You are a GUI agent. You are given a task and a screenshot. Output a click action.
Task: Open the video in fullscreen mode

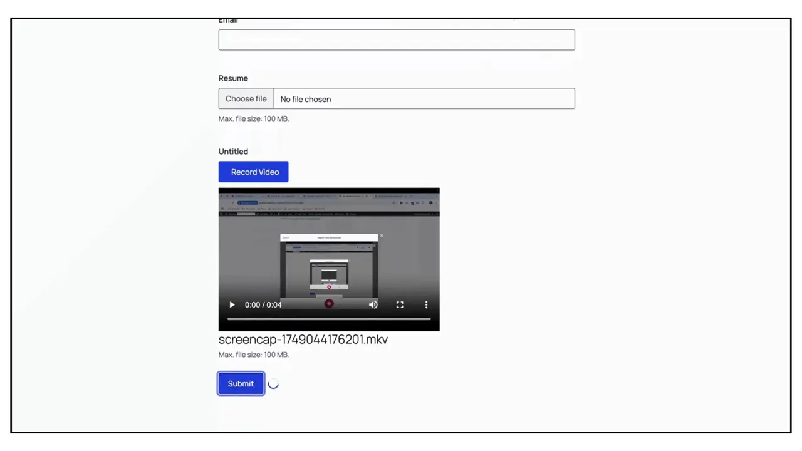pos(400,305)
